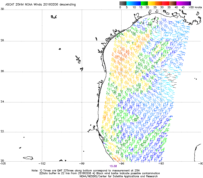Click the 22 latitude label on the left axis

tap(2, 132)
